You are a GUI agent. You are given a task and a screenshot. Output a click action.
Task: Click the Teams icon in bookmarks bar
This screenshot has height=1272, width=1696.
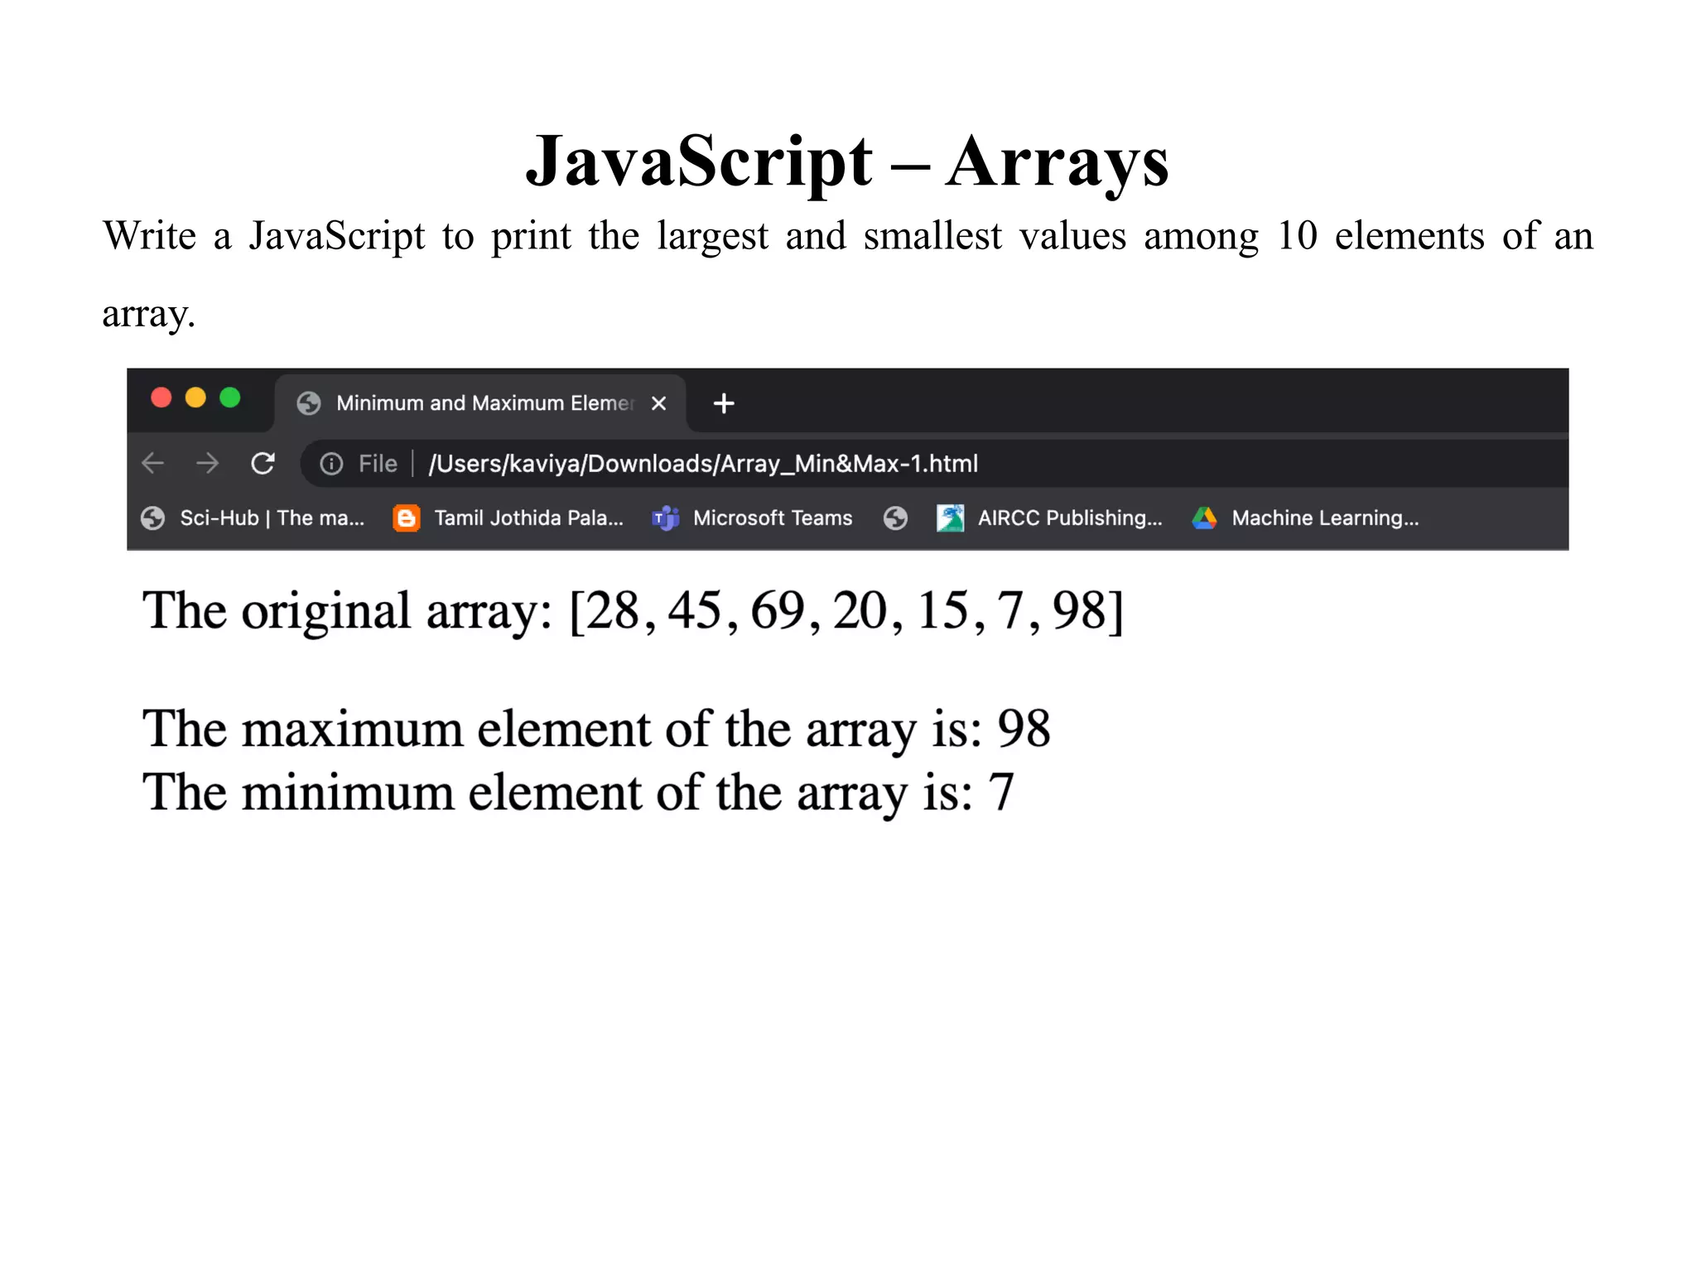[665, 518]
